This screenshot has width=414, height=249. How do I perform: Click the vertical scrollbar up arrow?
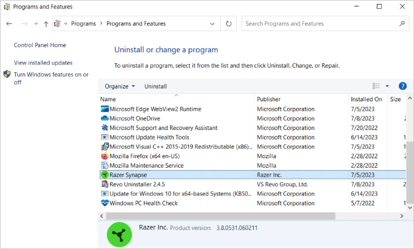point(410,98)
